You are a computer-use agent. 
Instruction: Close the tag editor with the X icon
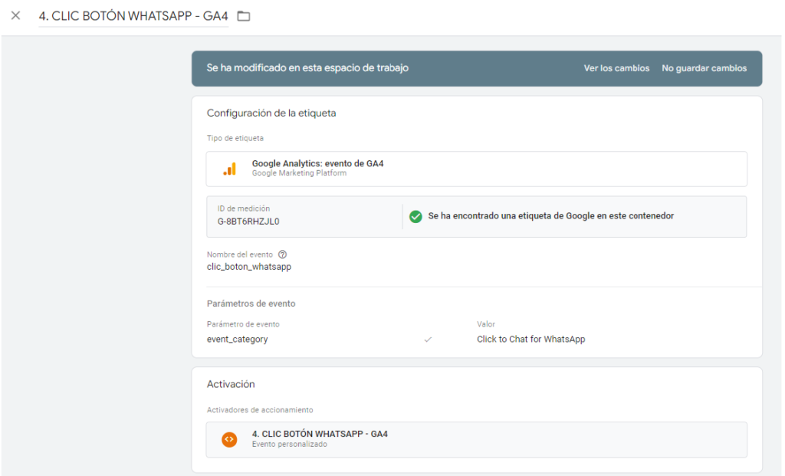click(x=16, y=15)
